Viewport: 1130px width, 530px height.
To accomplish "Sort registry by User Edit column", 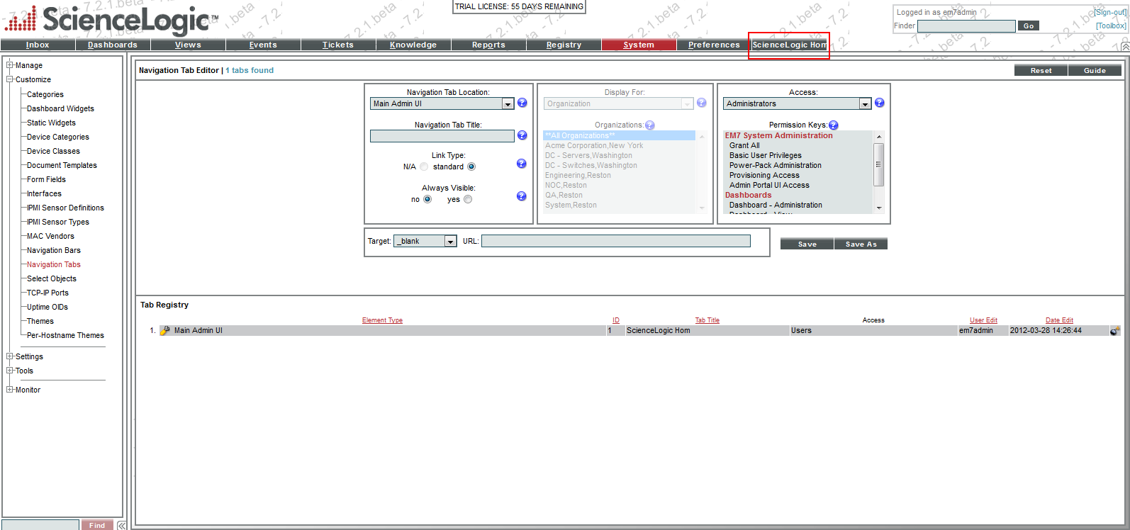I will click(983, 320).
